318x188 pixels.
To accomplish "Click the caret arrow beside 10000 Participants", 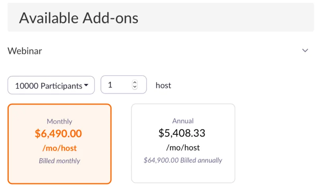I will [86, 85].
